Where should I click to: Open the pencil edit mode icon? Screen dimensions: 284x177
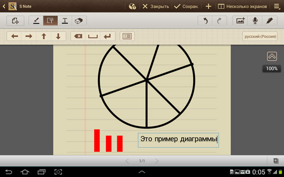(270, 21)
